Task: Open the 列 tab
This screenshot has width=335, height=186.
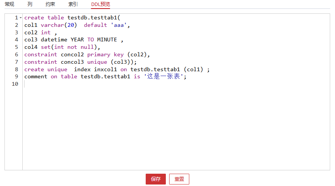Action: pyautogui.click(x=30, y=4)
